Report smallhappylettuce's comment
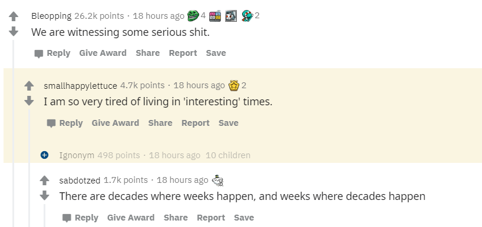482x227 pixels. tap(196, 123)
